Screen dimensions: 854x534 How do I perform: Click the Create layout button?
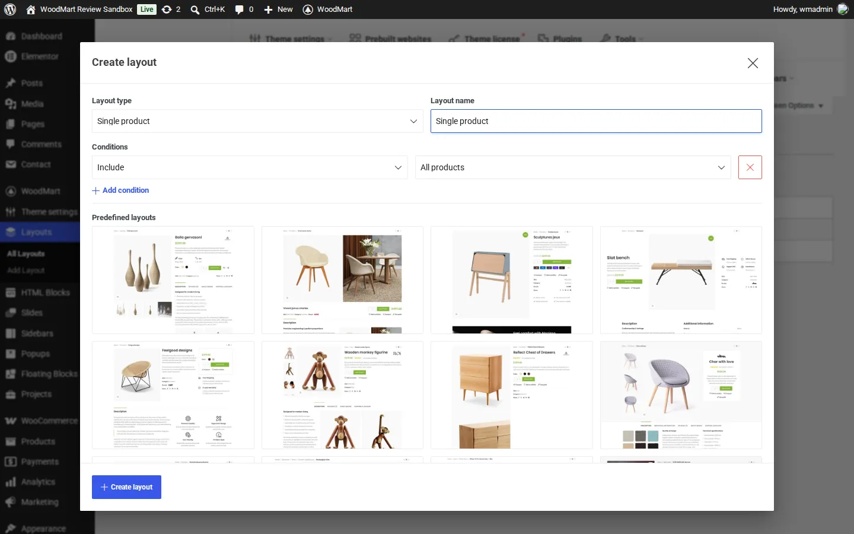[x=126, y=487]
